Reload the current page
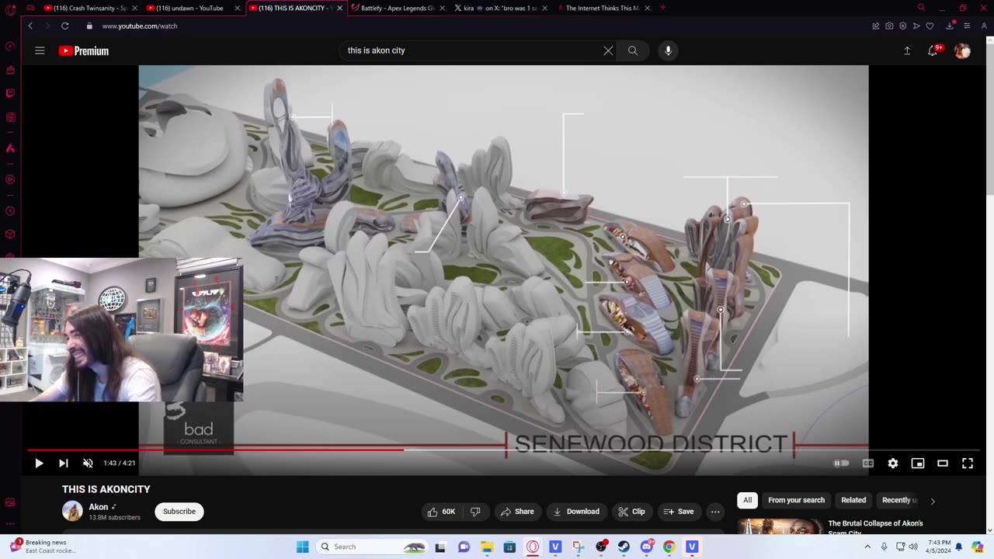Image resolution: width=994 pixels, height=559 pixels. (x=65, y=26)
